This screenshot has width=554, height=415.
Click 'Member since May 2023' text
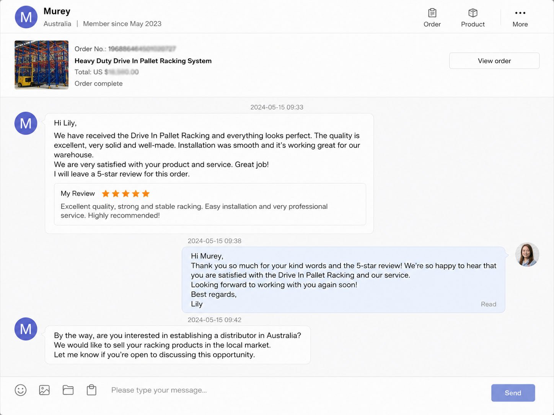pyautogui.click(x=122, y=24)
